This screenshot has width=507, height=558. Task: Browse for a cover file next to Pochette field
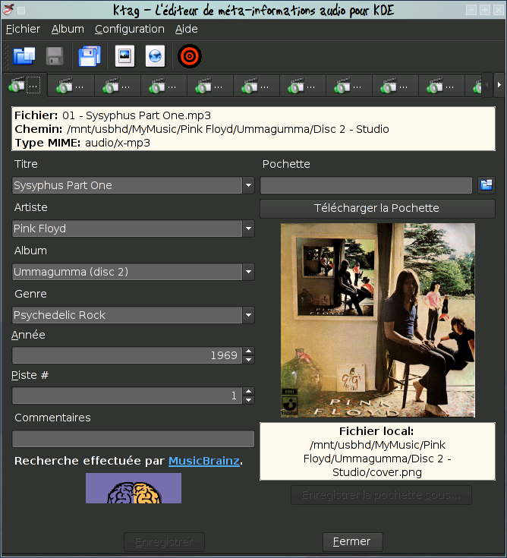pos(487,185)
